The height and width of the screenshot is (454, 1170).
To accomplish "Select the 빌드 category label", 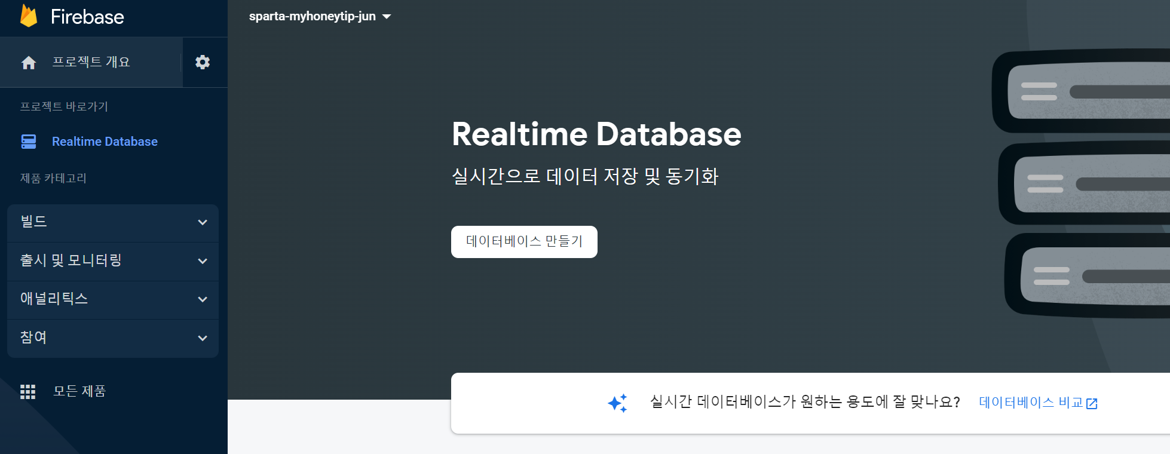I will pos(33,222).
